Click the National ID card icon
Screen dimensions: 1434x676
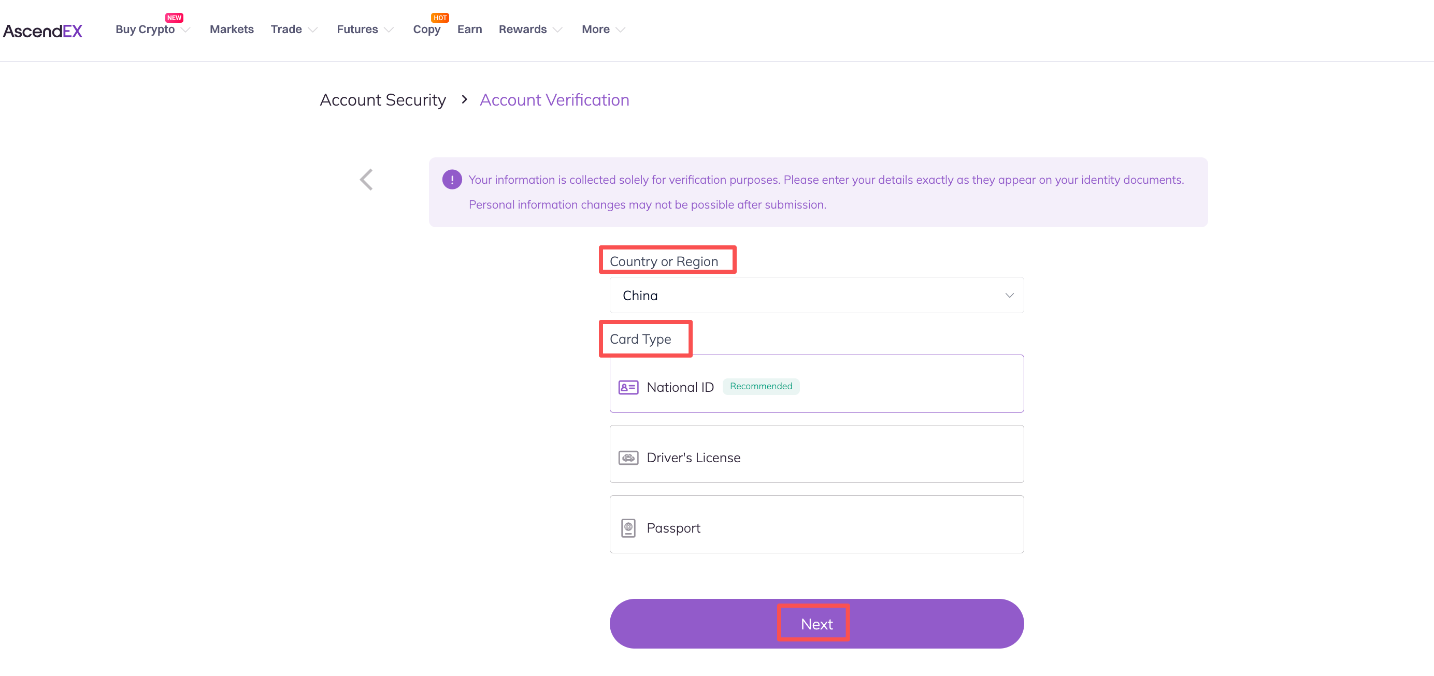(x=628, y=387)
